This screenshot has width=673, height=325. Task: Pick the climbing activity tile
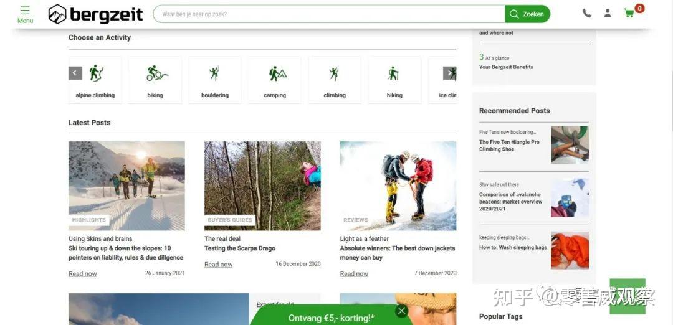pyautogui.click(x=335, y=80)
